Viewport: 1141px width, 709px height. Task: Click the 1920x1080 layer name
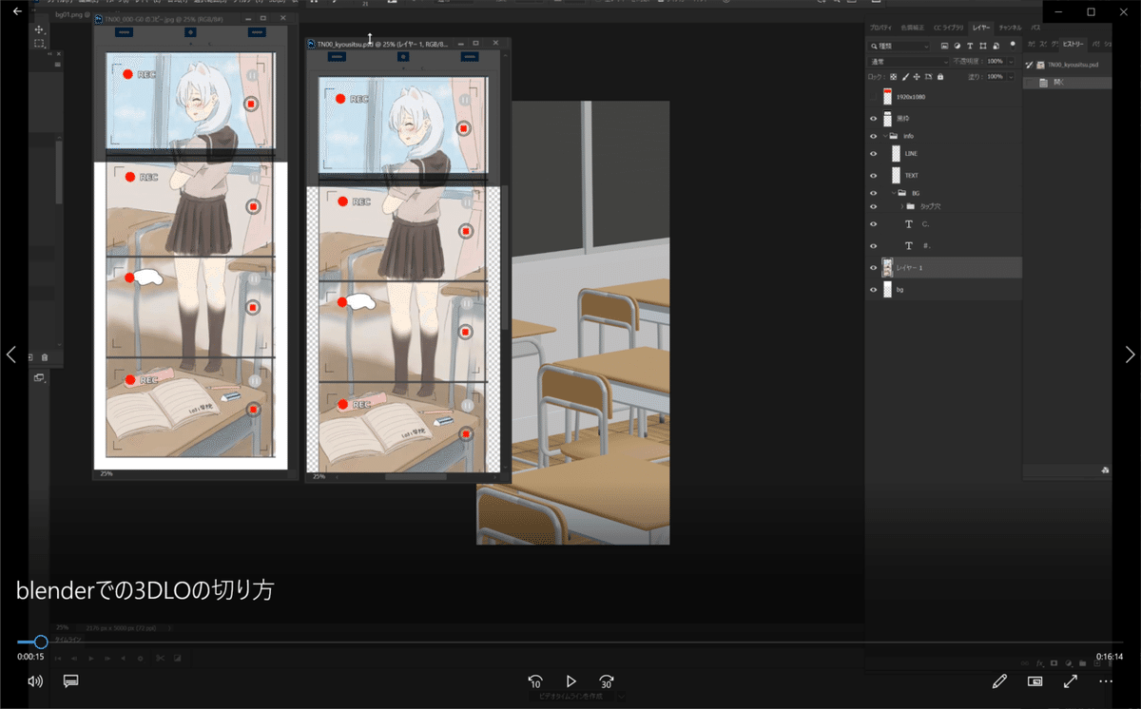(x=911, y=97)
